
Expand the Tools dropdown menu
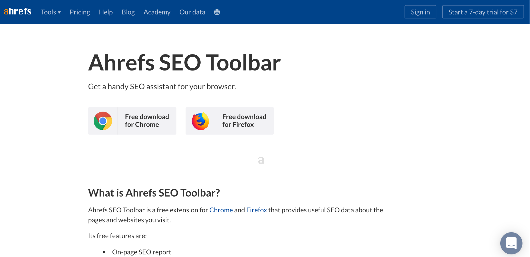click(x=51, y=12)
